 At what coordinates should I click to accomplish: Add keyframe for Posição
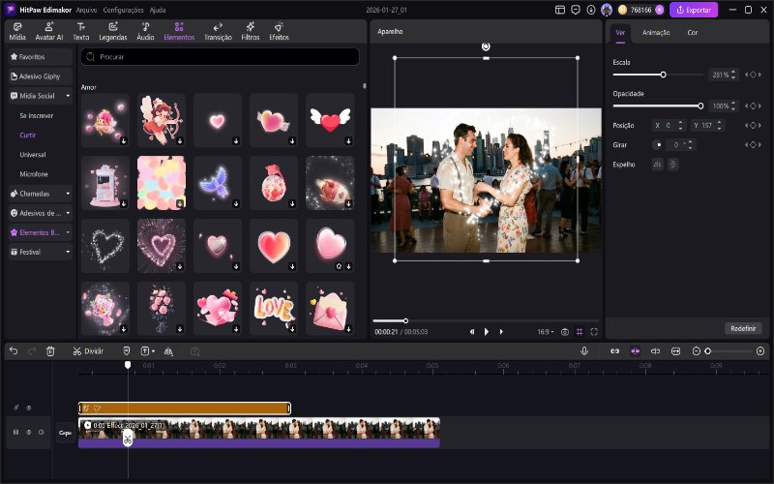[754, 126]
